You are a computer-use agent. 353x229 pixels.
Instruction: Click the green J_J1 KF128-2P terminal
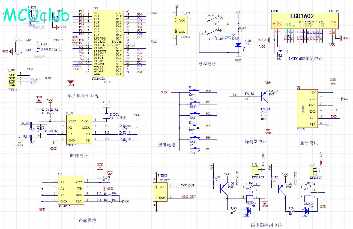point(255,171)
